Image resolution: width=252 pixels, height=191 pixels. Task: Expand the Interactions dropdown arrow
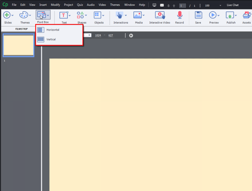point(126,15)
